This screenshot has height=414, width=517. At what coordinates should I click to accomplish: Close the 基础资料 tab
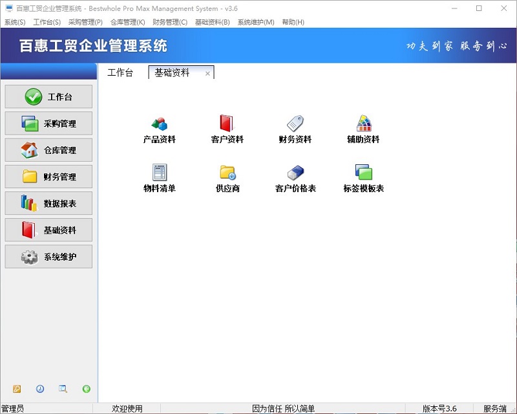(207, 73)
